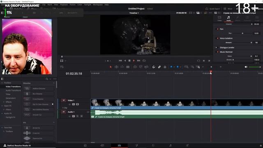Open the Fairlight page music note icon
This screenshot has height=148, width=263.
click(x=170, y=146)
